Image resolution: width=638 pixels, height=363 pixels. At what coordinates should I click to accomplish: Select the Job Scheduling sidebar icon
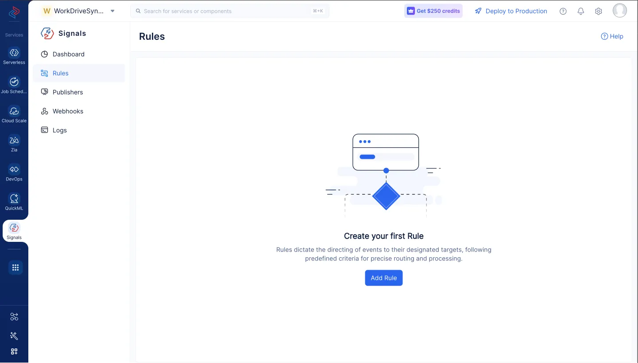[14, 85]
